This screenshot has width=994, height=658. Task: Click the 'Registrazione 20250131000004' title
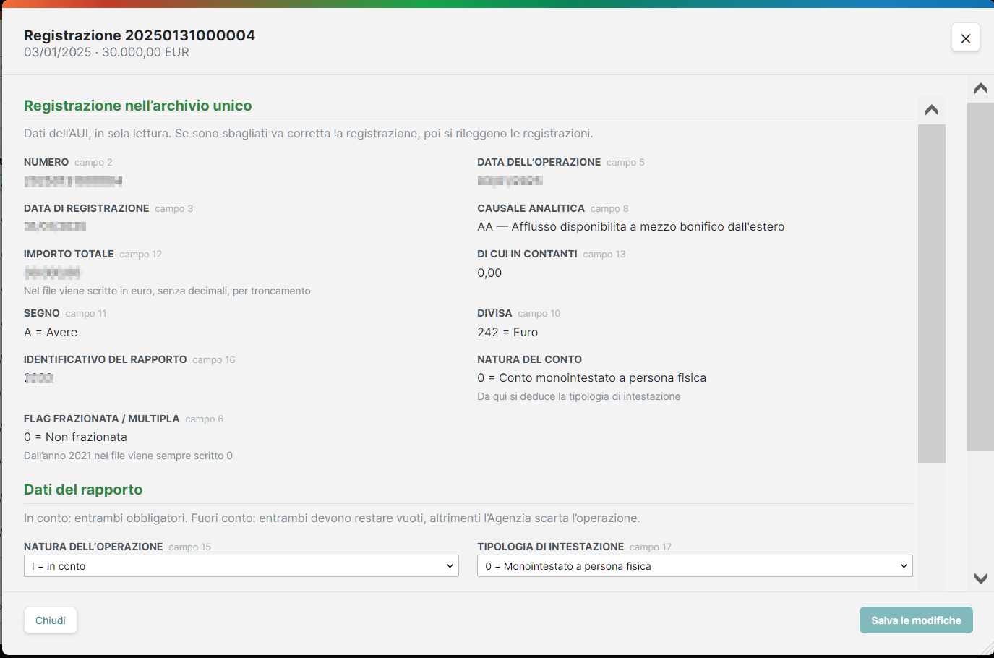point(140,35)
